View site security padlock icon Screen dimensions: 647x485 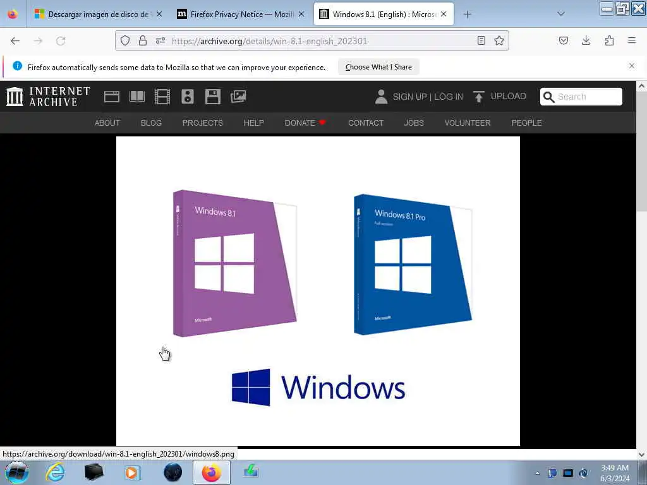click(x=143, y=40)
